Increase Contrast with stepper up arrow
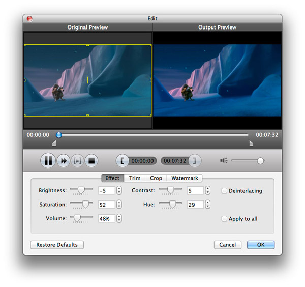The height and width of the screenshot is (287, 305). click(208, 188)
